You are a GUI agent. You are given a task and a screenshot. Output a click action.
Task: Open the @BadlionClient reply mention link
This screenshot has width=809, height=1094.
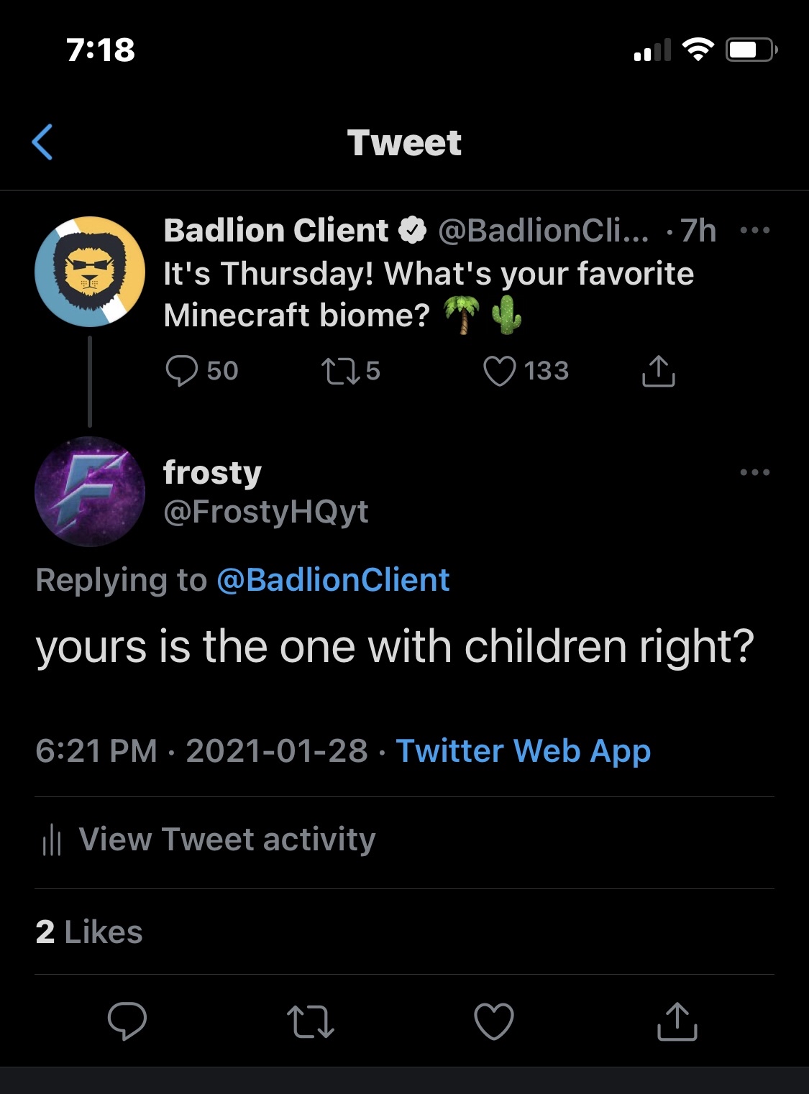coord(333,579)
